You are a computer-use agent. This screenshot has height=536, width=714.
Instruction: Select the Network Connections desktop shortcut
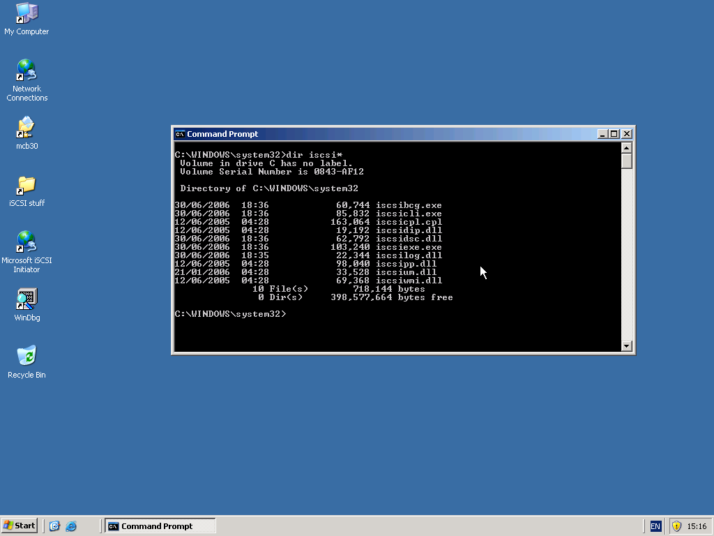[x=26, y=80]
